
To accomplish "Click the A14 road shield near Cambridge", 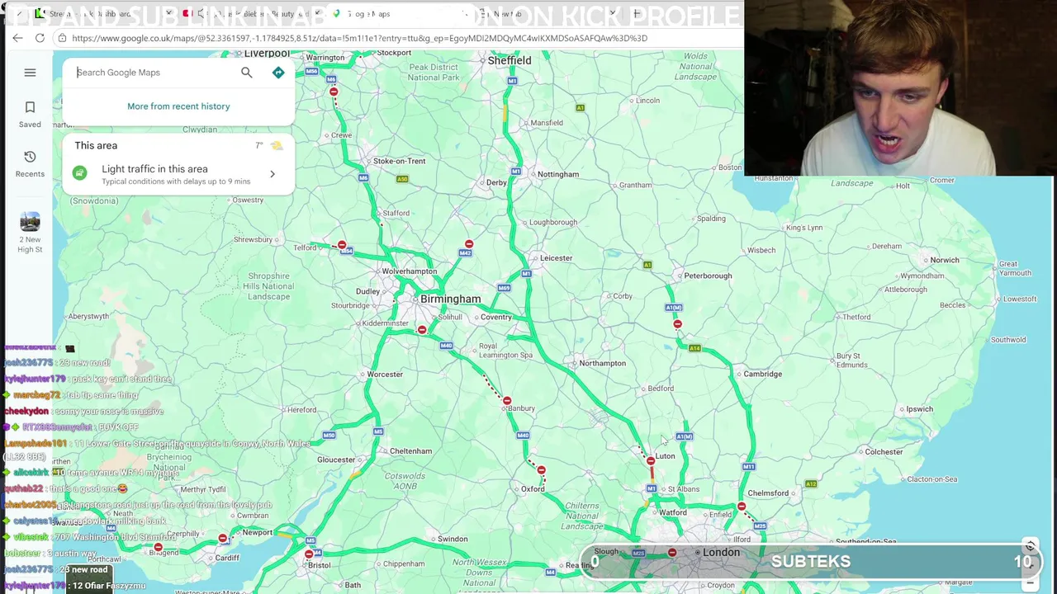I will (x=694, y=348).
